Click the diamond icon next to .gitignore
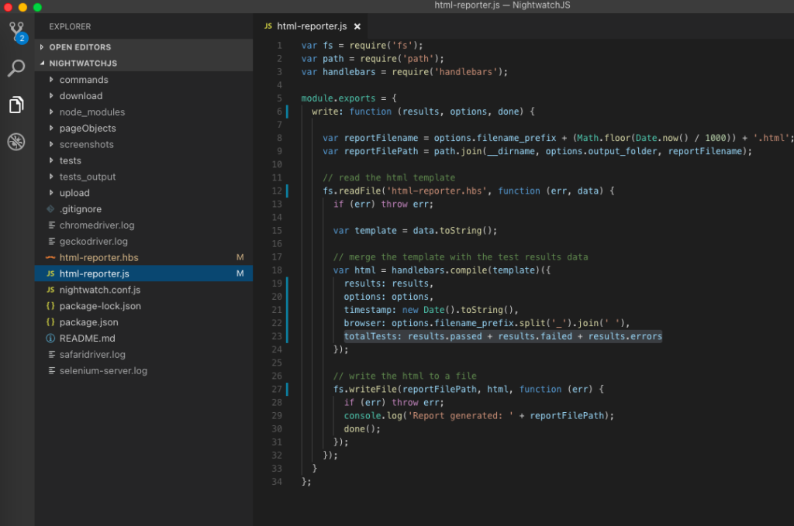Viewport: 794px width, 526px height. pos(50,208)
